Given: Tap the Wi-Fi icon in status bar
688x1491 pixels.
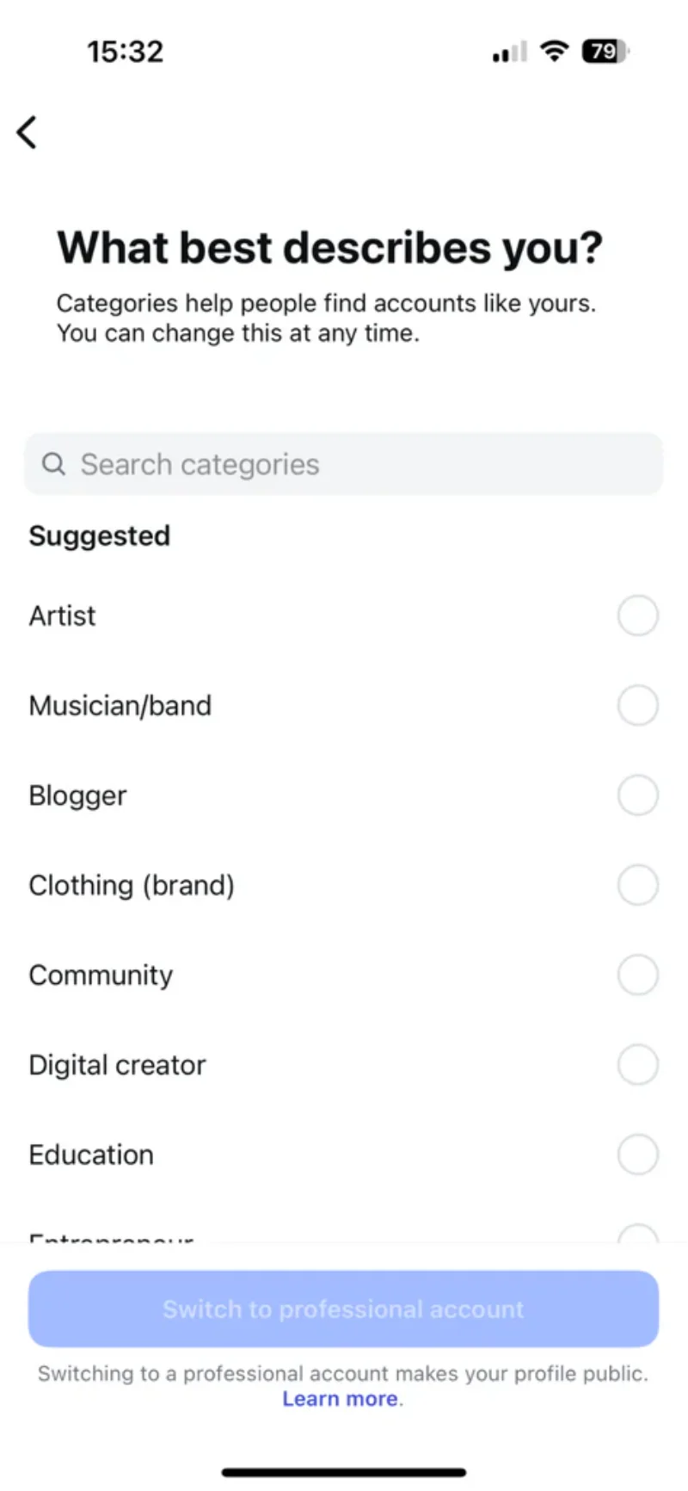Looking at the screenshot, I should pyautogui.click(x=555, y=52).
